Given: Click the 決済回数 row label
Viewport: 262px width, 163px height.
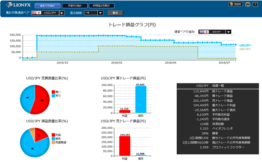Looking at the screenshot, I should [x=218, y=124].
